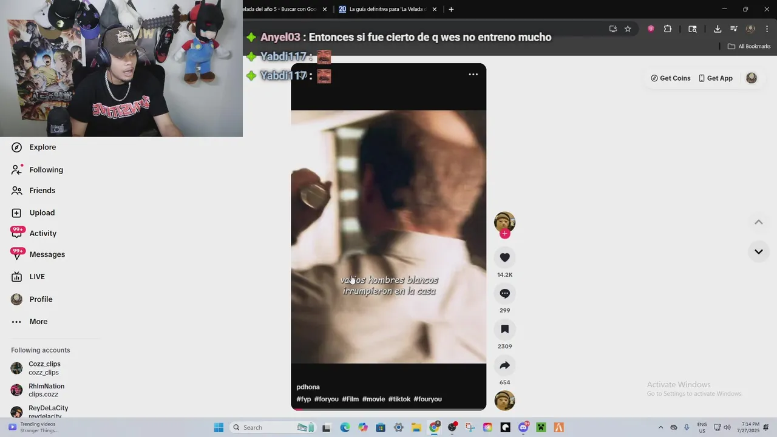Open the uBlock shield extension icon
Viewport: 777px width, 437px height.
651,29
